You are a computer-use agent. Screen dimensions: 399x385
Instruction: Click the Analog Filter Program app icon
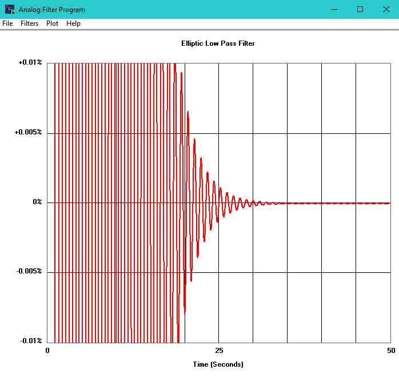pyautogui.click(x=10, y=9)
